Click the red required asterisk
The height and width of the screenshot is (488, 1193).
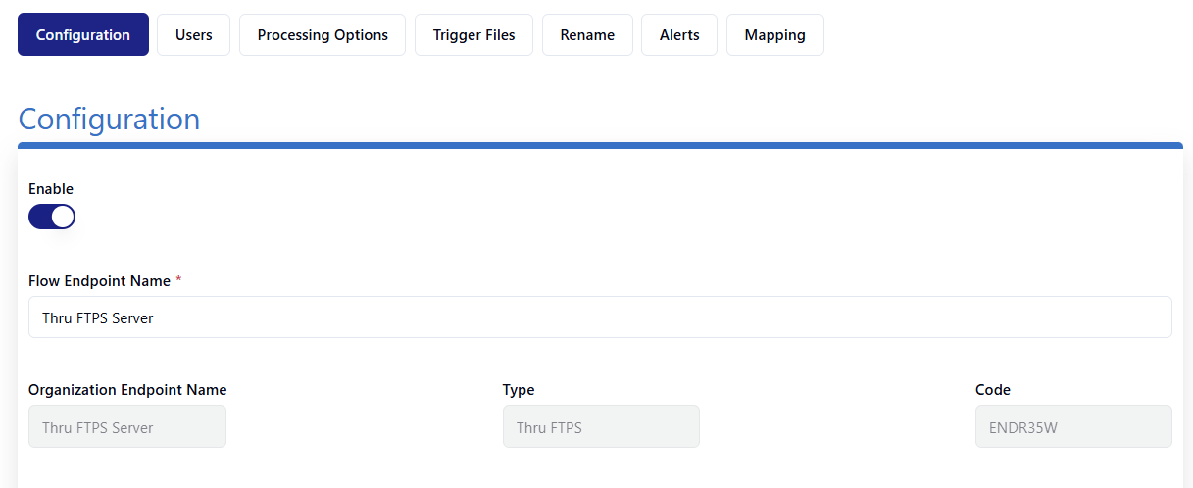178,280
